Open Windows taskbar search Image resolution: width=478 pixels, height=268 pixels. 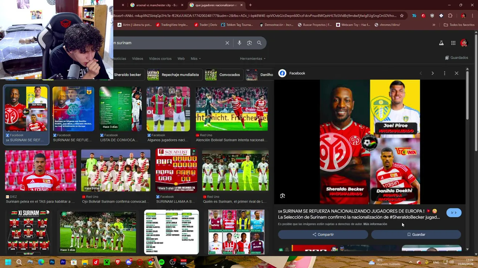click(19, 262)
